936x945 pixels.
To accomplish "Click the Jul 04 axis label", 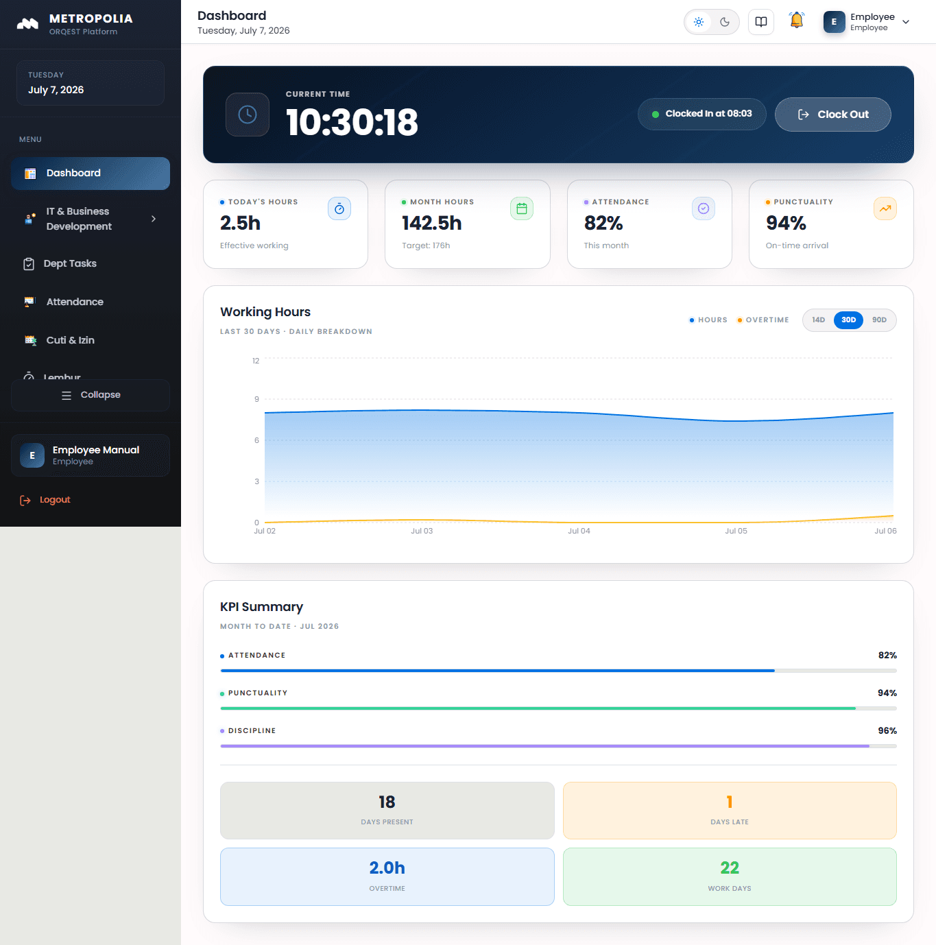I will click(x=579, y=531).
